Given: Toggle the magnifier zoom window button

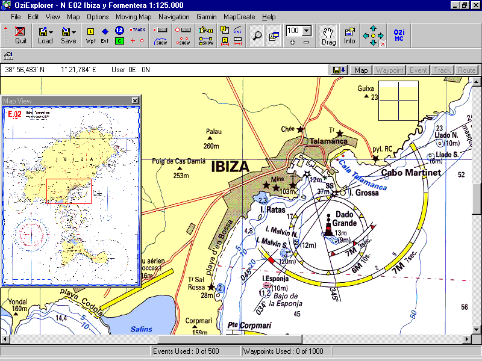Looking at the screenshot, I should [257, 35].
